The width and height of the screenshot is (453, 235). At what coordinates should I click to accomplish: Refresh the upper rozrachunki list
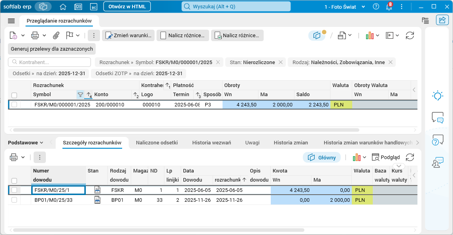[410, 35]
